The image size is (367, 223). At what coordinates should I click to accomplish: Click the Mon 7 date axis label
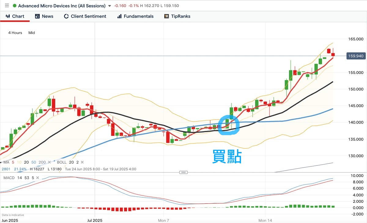point(164,220)
